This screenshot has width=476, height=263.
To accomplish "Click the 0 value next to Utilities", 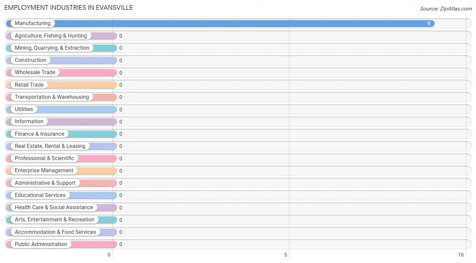I will 121,110.
